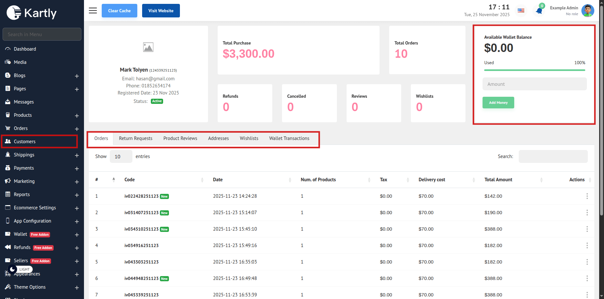The image size is (604, 299).
Task: Toggle the LIGHT theme mode switch
Action: click(13, 269)
